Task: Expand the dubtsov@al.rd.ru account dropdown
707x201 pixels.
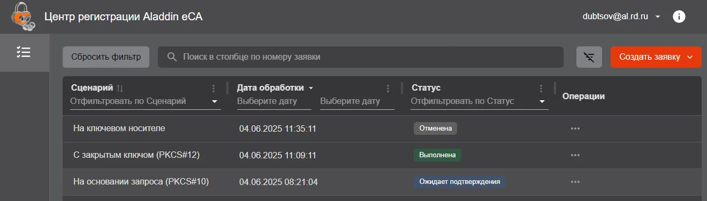Action: tap(658, 17)
